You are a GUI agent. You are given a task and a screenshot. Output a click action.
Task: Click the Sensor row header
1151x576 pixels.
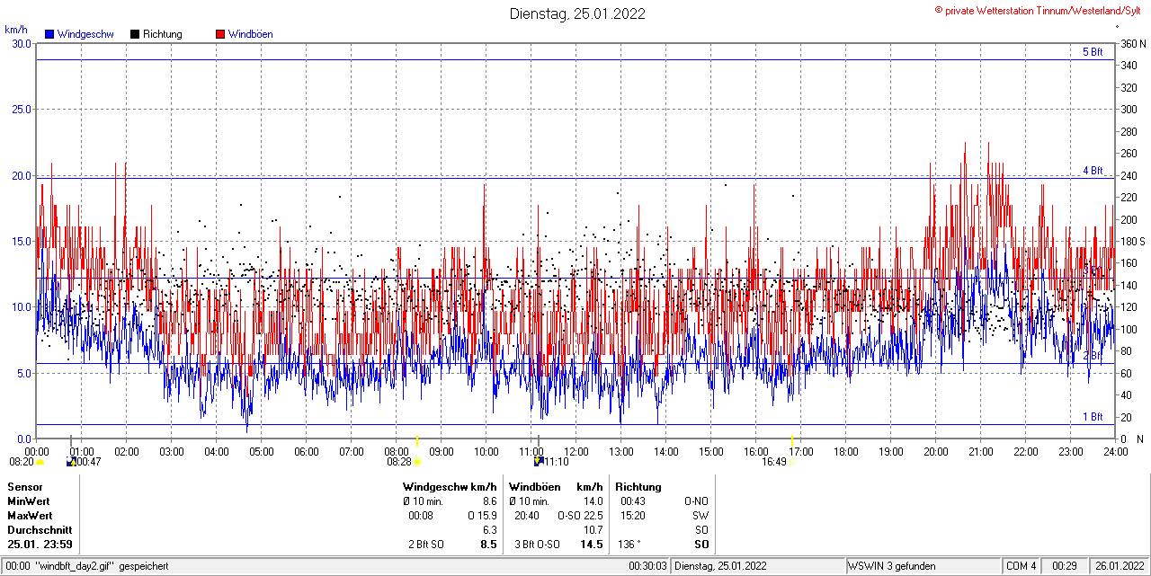(25, 487)
